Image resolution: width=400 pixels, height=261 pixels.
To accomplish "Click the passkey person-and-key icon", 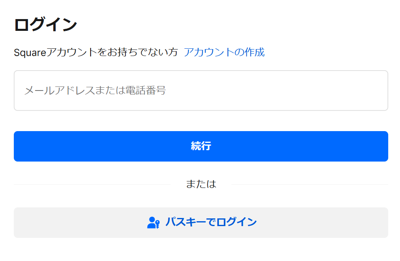I will pos(153,222).
